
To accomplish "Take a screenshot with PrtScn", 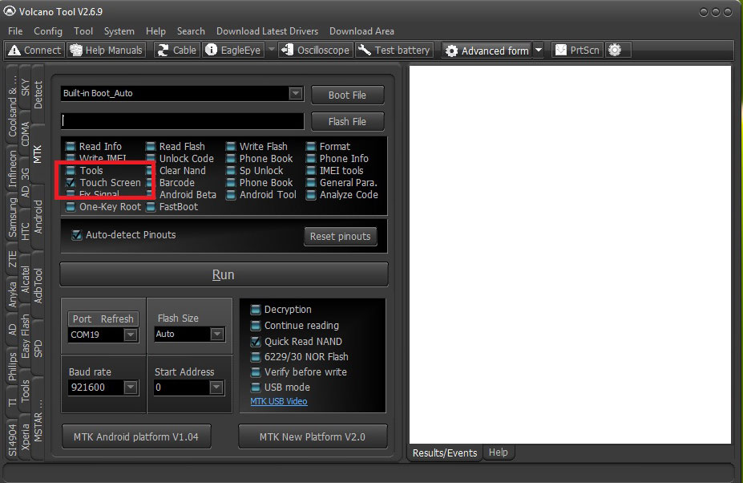I will (x=577, y=51).
